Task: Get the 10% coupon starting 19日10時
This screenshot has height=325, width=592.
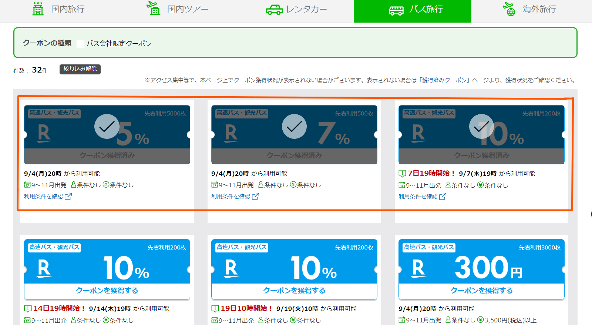Action: pyautogui.click(x=294, y=291)
